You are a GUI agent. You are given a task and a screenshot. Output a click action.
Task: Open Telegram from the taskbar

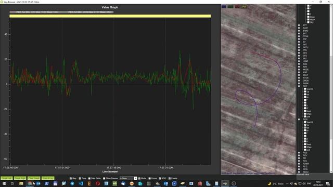coord(72,183)
